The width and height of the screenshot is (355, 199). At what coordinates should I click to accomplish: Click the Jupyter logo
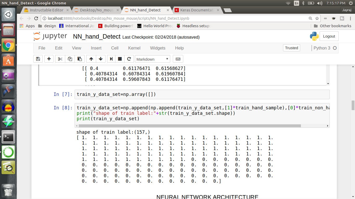pyautogui.click(x=50, y=37)
